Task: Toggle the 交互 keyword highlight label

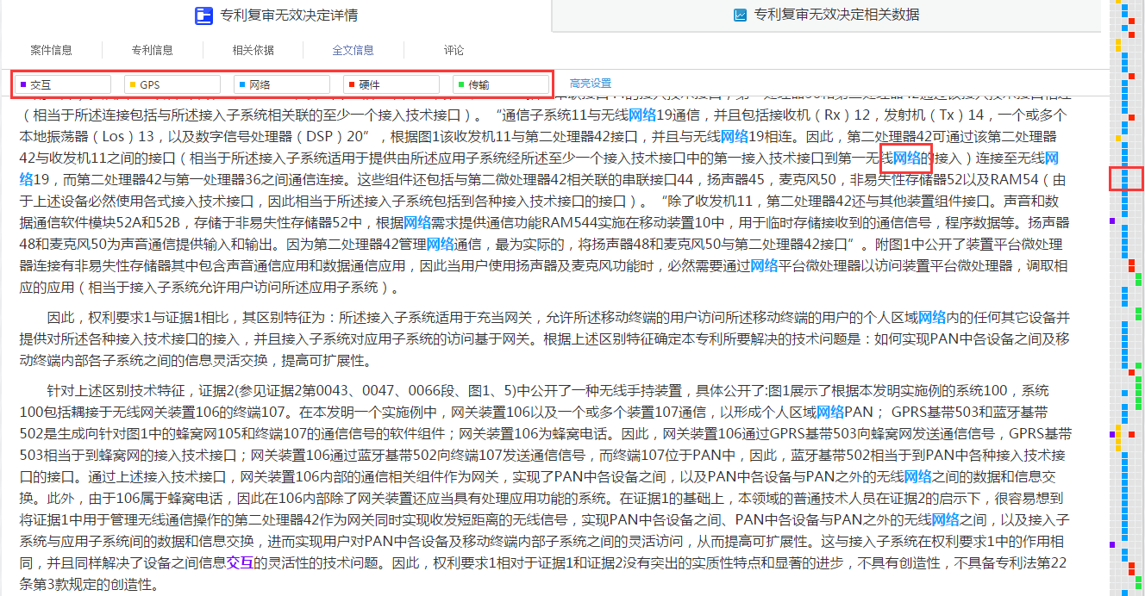Action: click(x=41, y=84)
